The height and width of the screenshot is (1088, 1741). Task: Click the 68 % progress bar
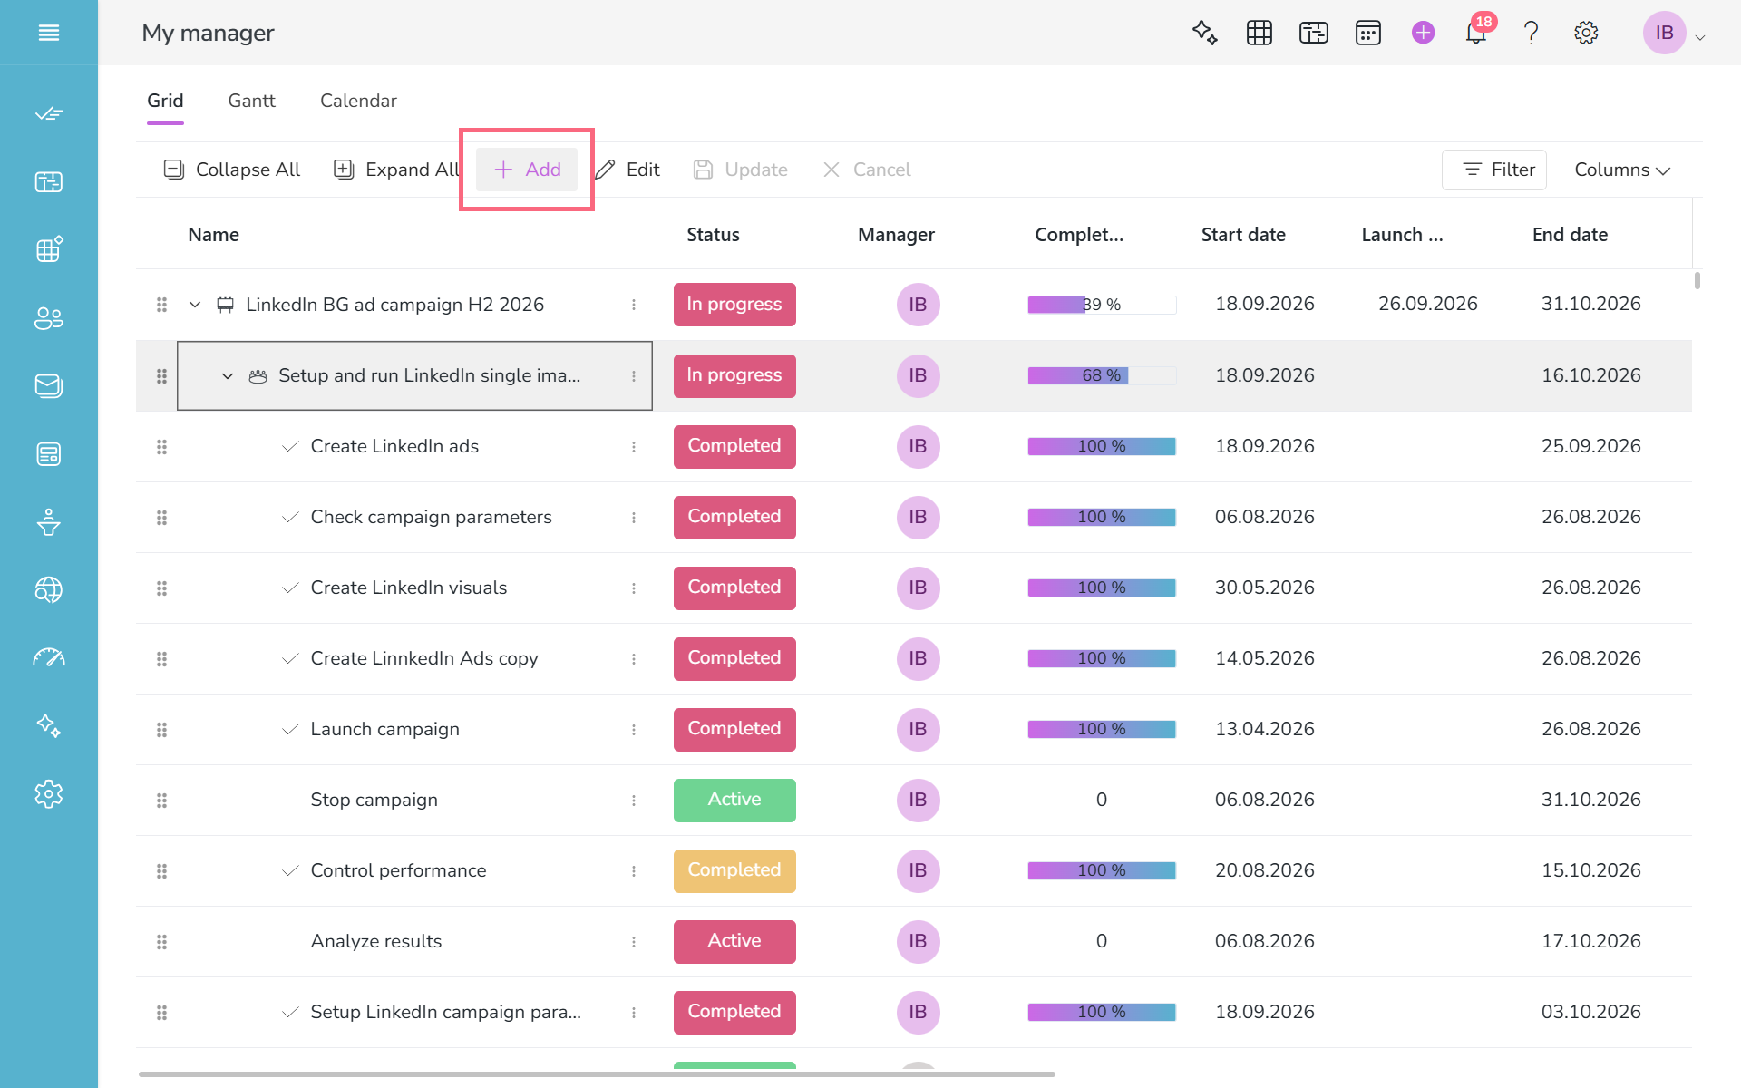1102,375
